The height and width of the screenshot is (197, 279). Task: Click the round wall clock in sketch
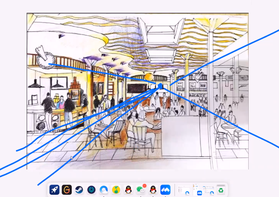click(46, 60)
